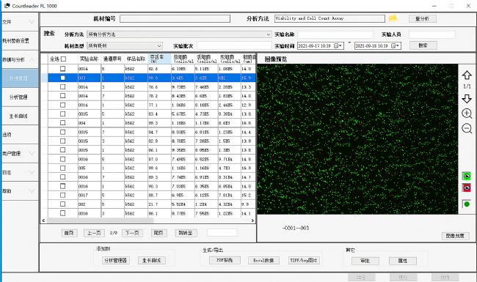Expand the 文件 sidebar section
This screenshot has height=282, width=477.
(20, 22)
